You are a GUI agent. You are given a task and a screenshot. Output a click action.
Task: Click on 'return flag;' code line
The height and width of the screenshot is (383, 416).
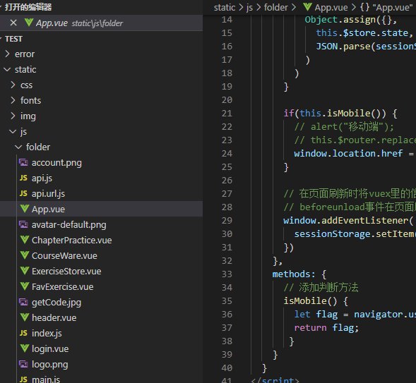(x=326, y=328)
